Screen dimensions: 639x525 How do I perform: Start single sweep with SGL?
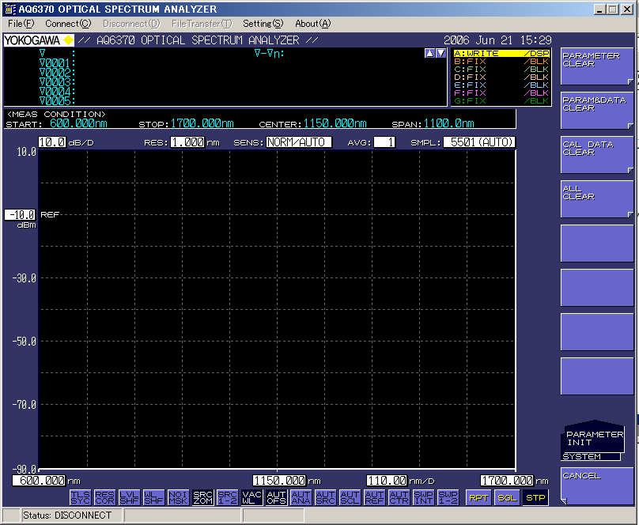[507, 497]
